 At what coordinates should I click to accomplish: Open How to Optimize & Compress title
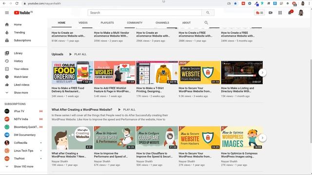(239, 155)
